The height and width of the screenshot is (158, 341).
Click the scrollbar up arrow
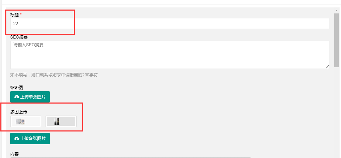[x=337, y=11]
